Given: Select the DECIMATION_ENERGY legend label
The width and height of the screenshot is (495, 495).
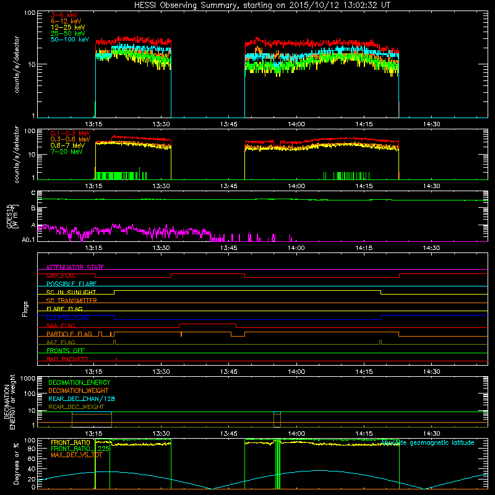Looking at the screenshot, I should [x=79, y=382].
